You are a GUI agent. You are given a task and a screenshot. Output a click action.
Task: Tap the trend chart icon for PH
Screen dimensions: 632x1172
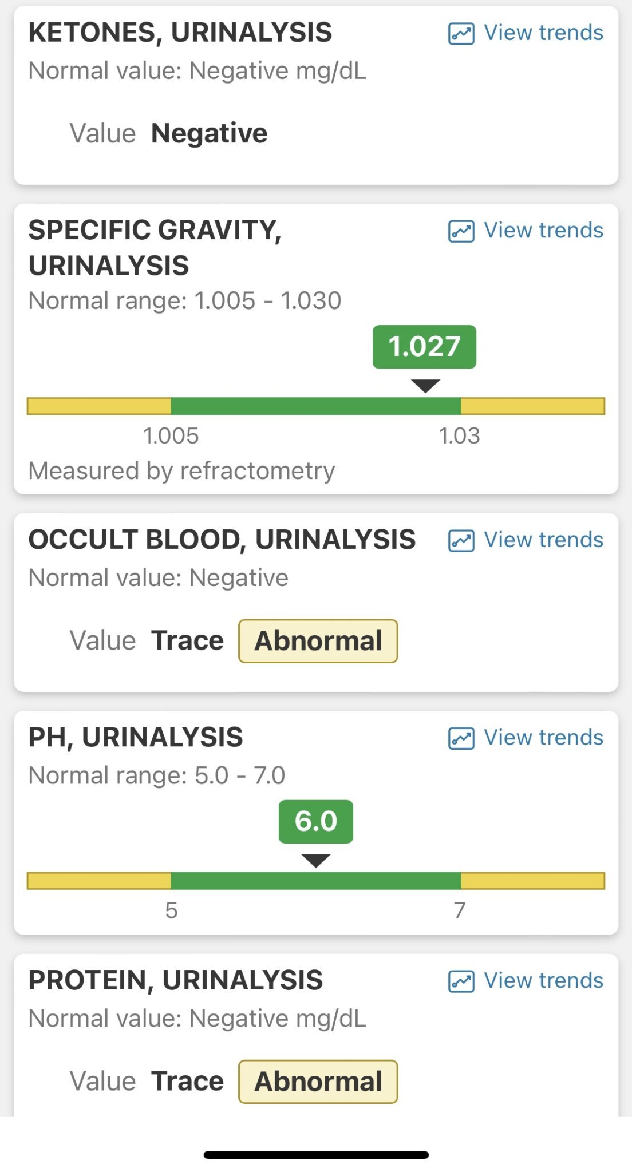tap(461, 738)
